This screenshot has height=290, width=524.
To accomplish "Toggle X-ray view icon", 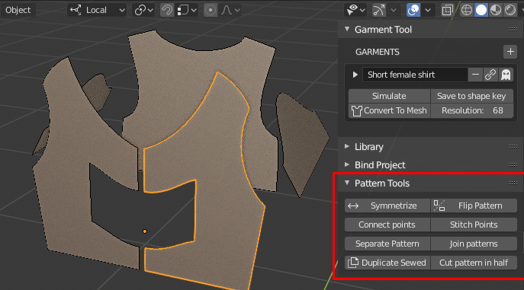I will 447,10.
